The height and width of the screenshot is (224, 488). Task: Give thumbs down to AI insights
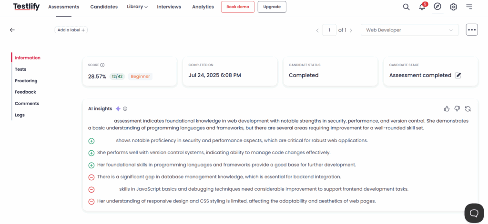pos(457,108)
